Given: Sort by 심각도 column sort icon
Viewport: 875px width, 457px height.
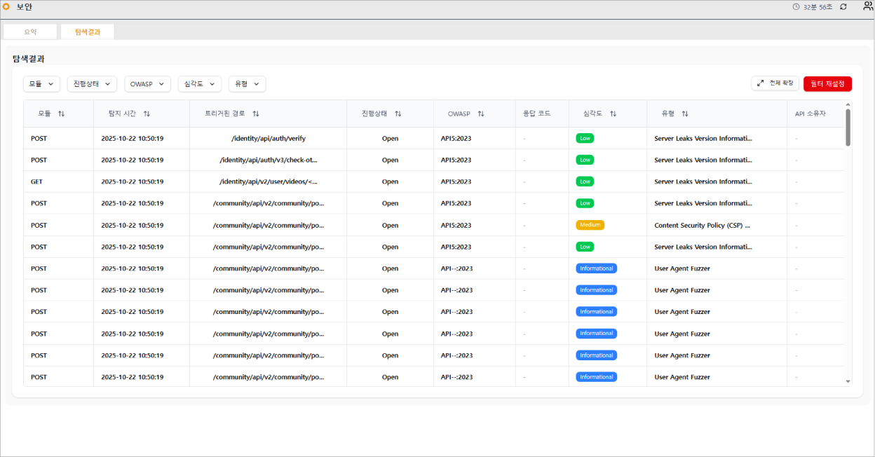Looking at the screenshot, I should tap(613, 114).
